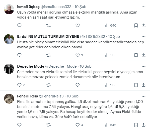
Task: Bookmark ismail üçbaş's tweet
Action: tap(136, 25)
